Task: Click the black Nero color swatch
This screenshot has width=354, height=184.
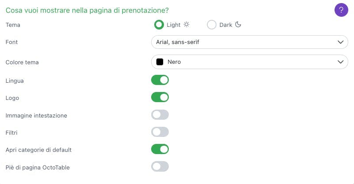Action: (160, 62)
